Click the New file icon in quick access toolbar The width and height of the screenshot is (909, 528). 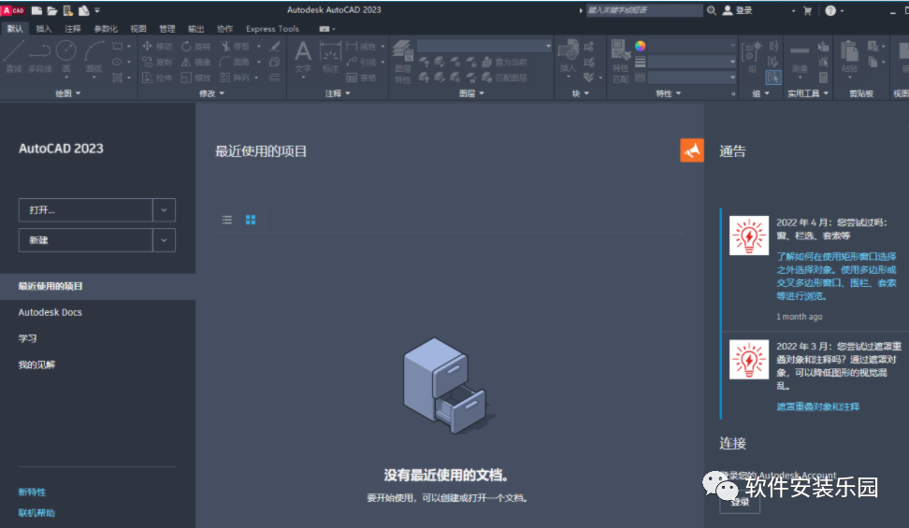pyautogui.click(x=36, y=10)
